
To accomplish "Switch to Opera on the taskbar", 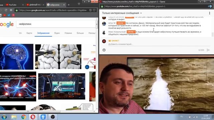I will click(33, 117).
